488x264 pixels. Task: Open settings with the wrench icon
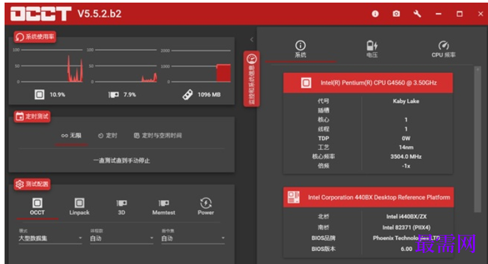(417, 14)
